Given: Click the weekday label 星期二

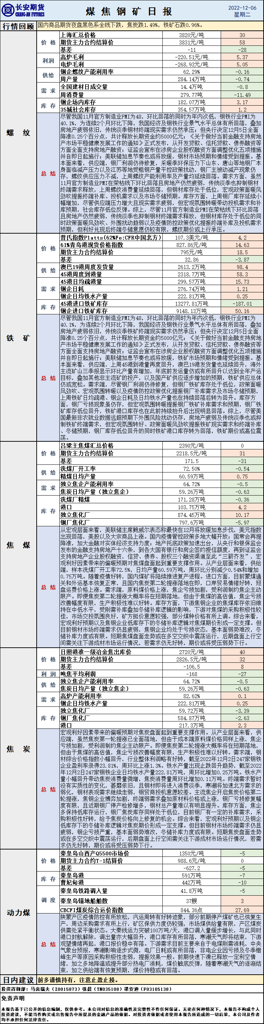Looking at the screenshot, I should coord(242,15).
